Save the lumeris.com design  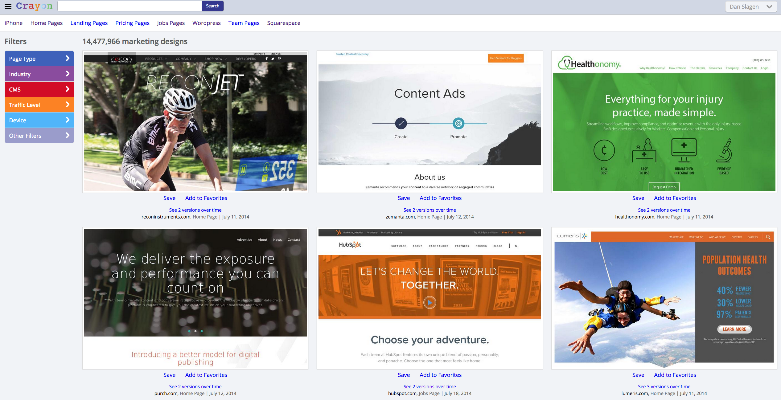pyautogui.click(x=638, y=375)
